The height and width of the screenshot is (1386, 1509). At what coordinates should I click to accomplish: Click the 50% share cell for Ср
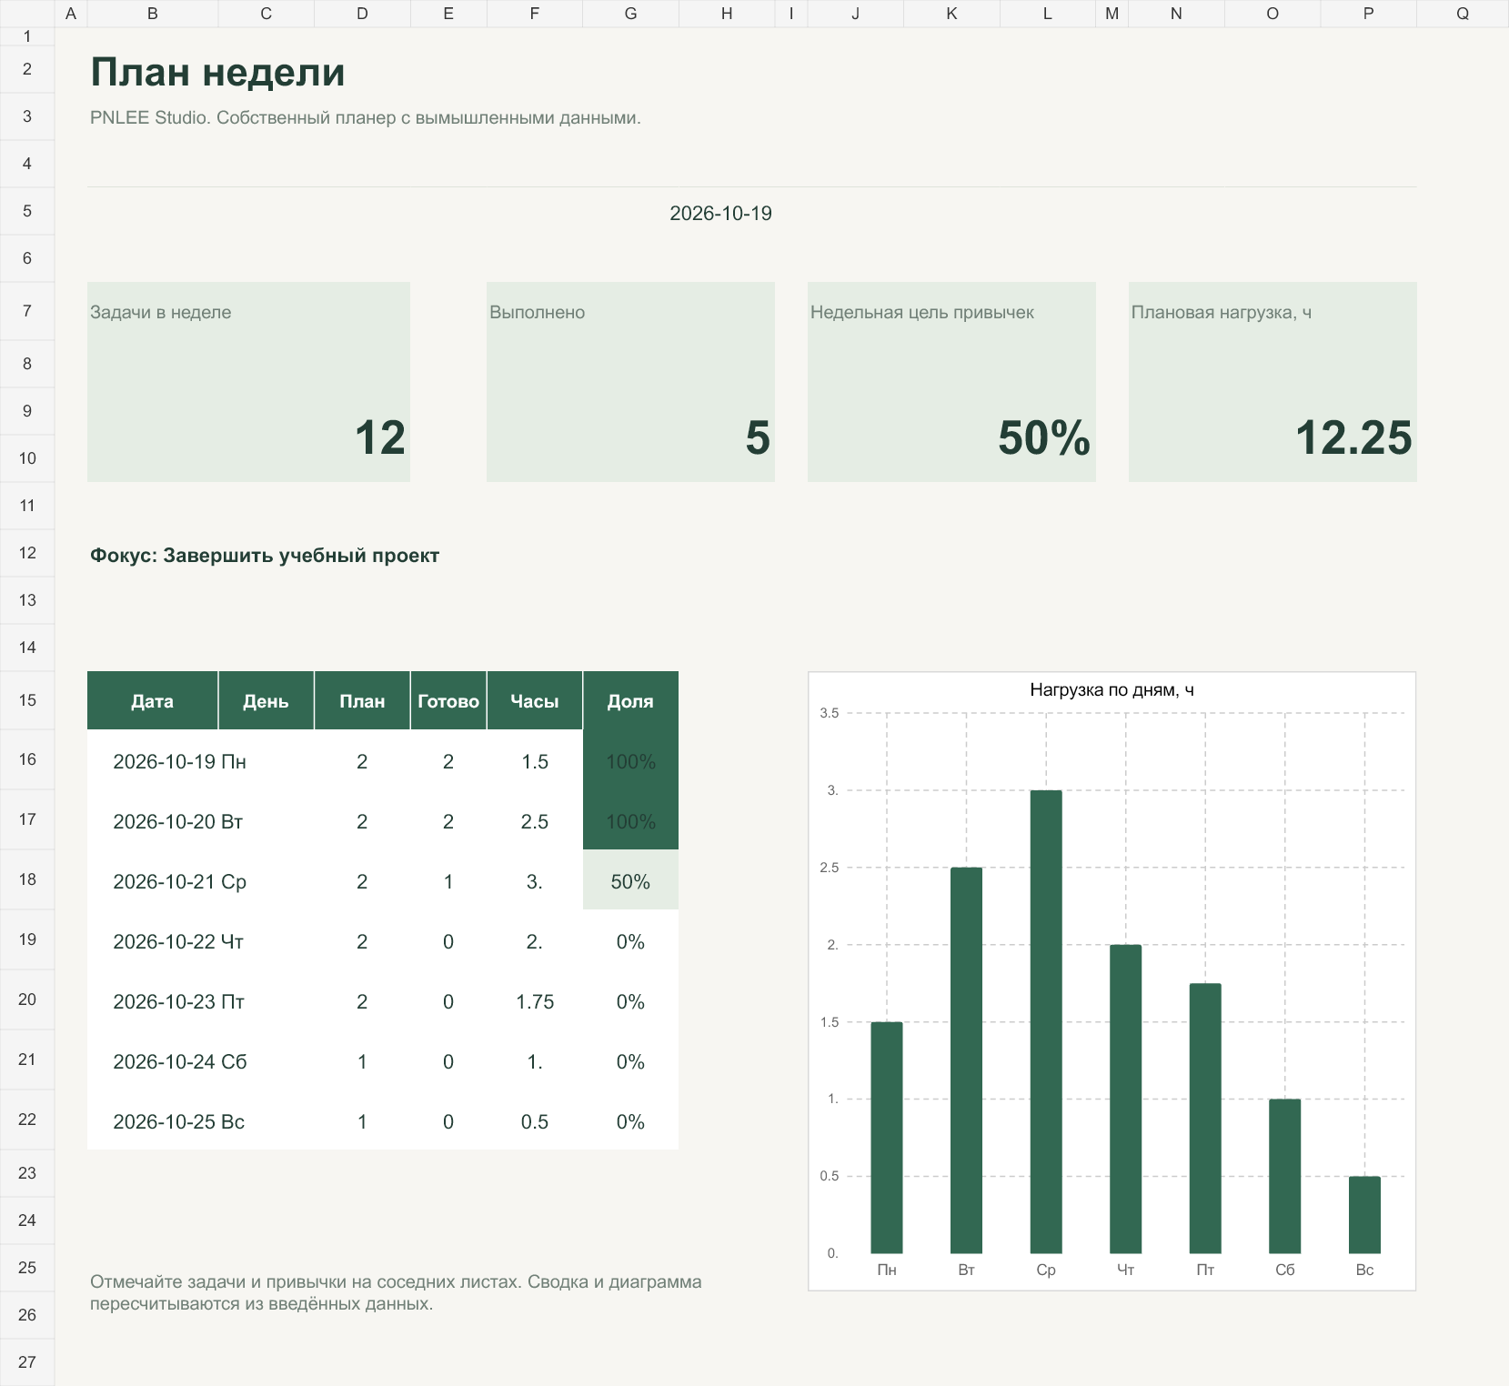click(x=630, y=881)
